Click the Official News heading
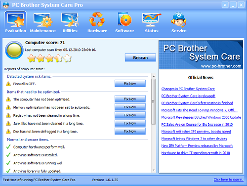The image size is (247, 186). pyautogui.click(x=201, y=78)
